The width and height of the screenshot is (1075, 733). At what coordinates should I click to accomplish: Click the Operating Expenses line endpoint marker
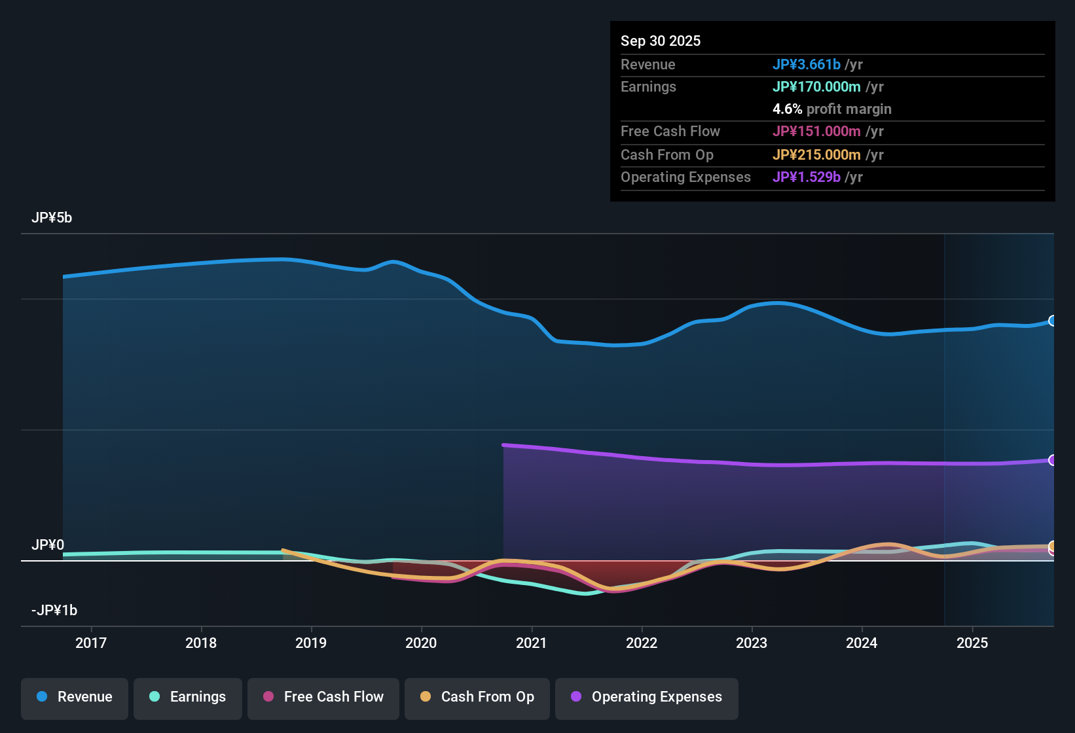point(1053,460)
